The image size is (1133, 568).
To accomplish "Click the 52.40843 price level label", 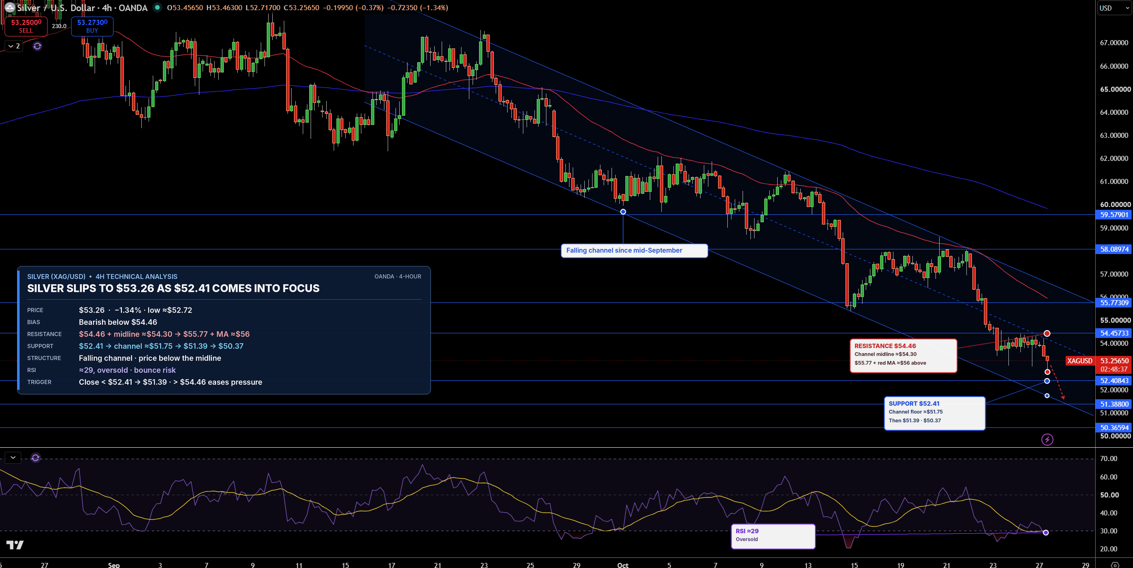I will click(1114, 381).
